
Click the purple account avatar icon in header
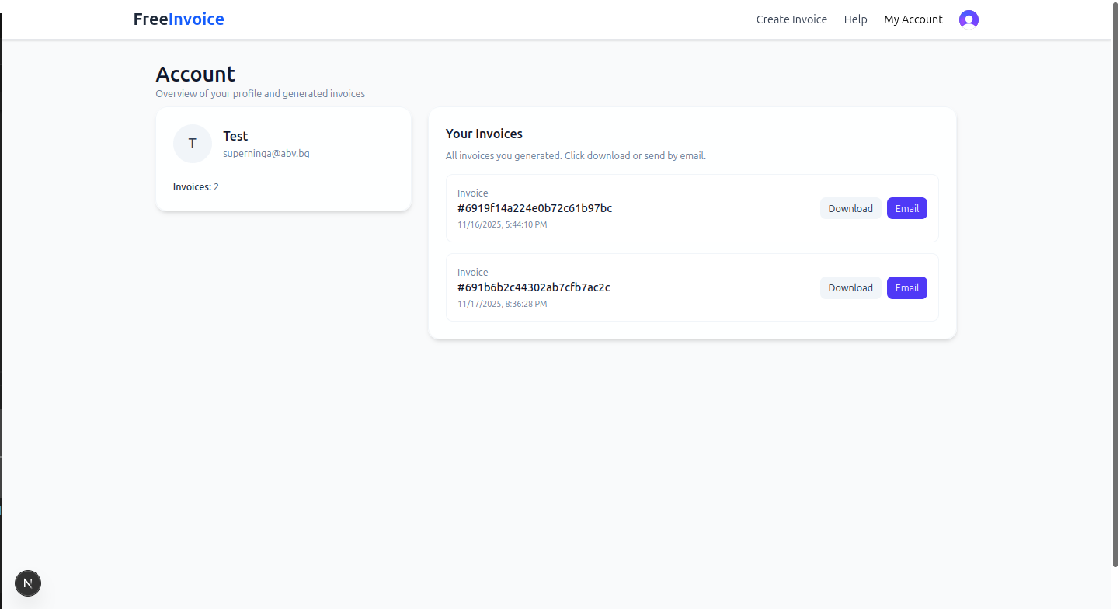[x=969, y=19]
